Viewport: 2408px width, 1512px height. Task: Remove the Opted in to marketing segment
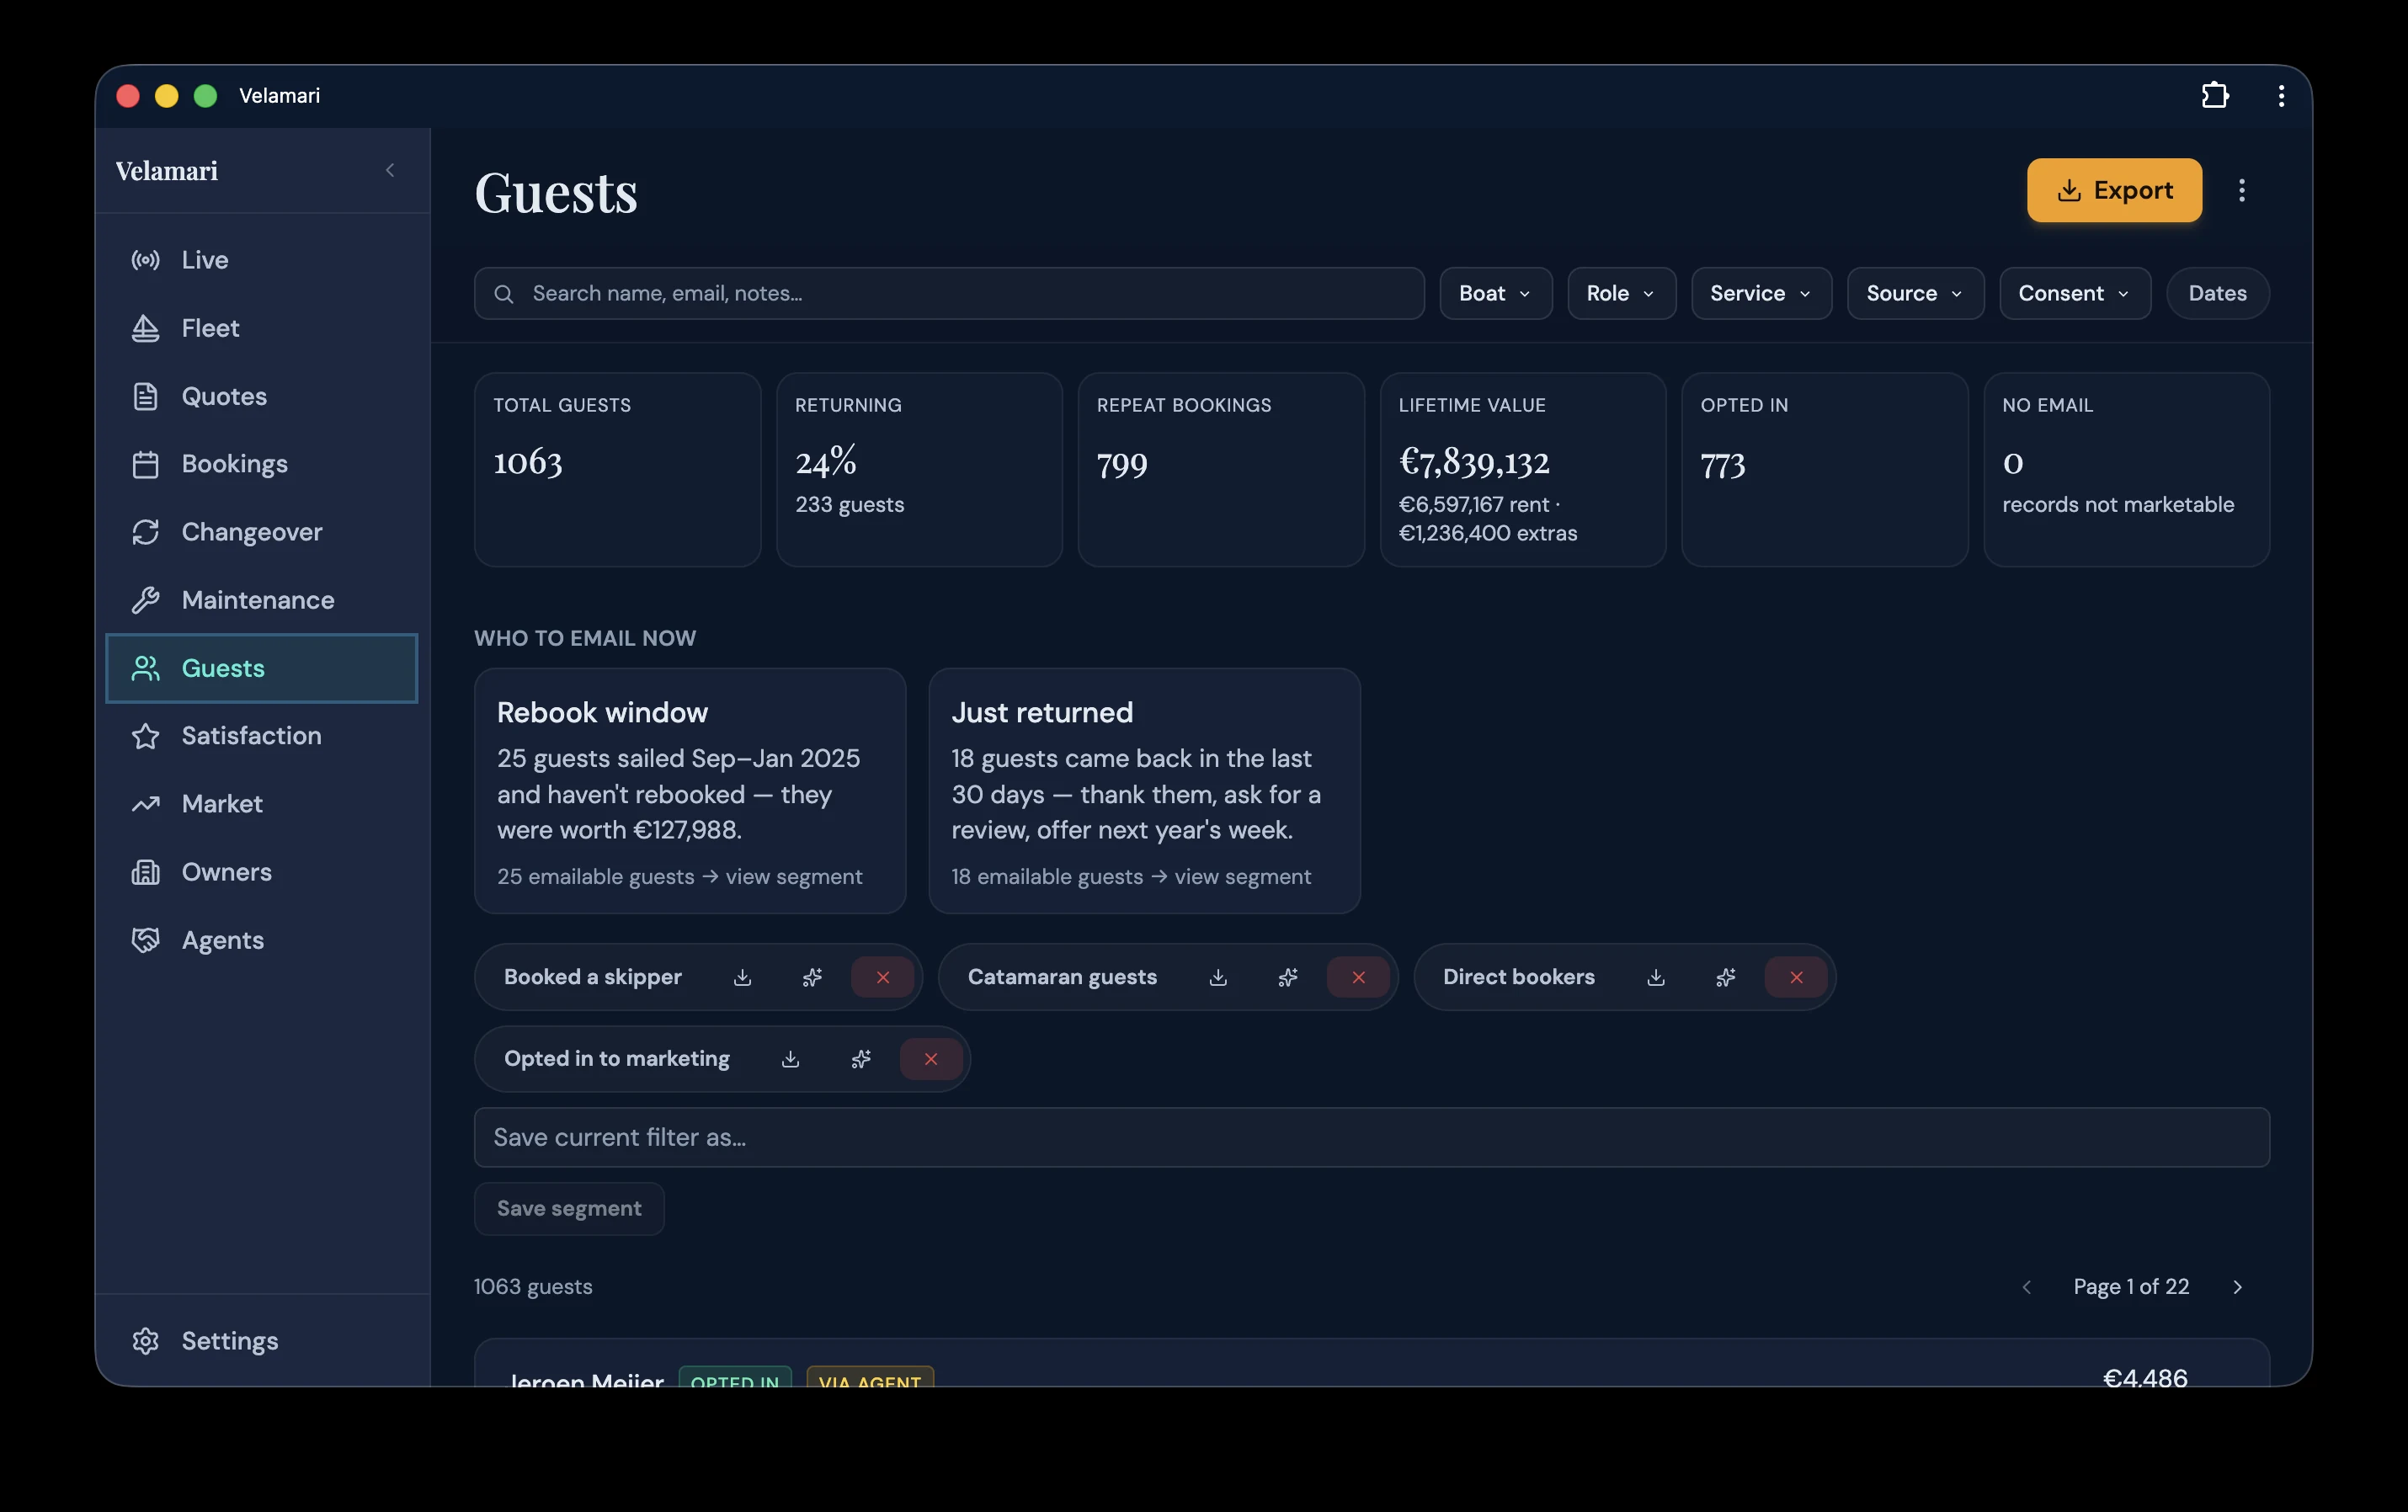click(931, 1059)
